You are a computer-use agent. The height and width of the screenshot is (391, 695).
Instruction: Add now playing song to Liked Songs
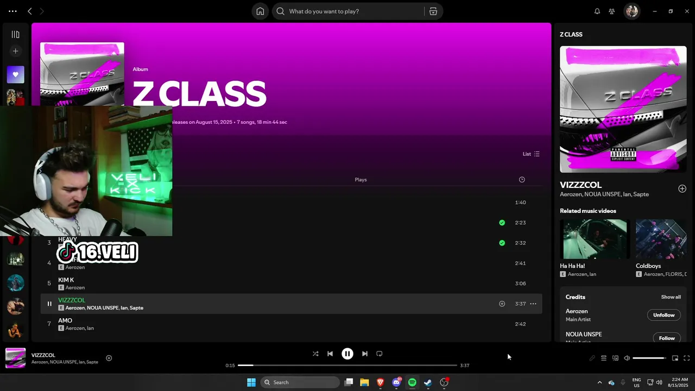(x=109, y=358)
